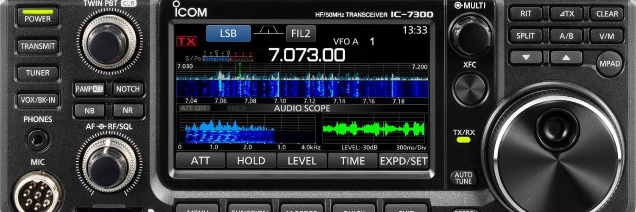The width and height of the screenshot is (636, 212).
Task: Turn on the NB noise blanker
Action: coord(89,110)
